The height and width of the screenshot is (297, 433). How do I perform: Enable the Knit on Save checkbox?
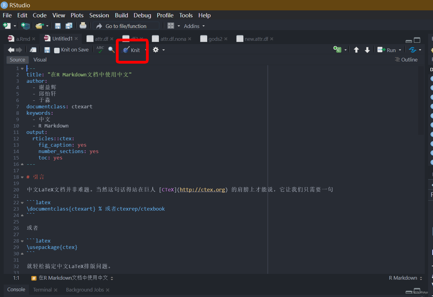[57, 50]
